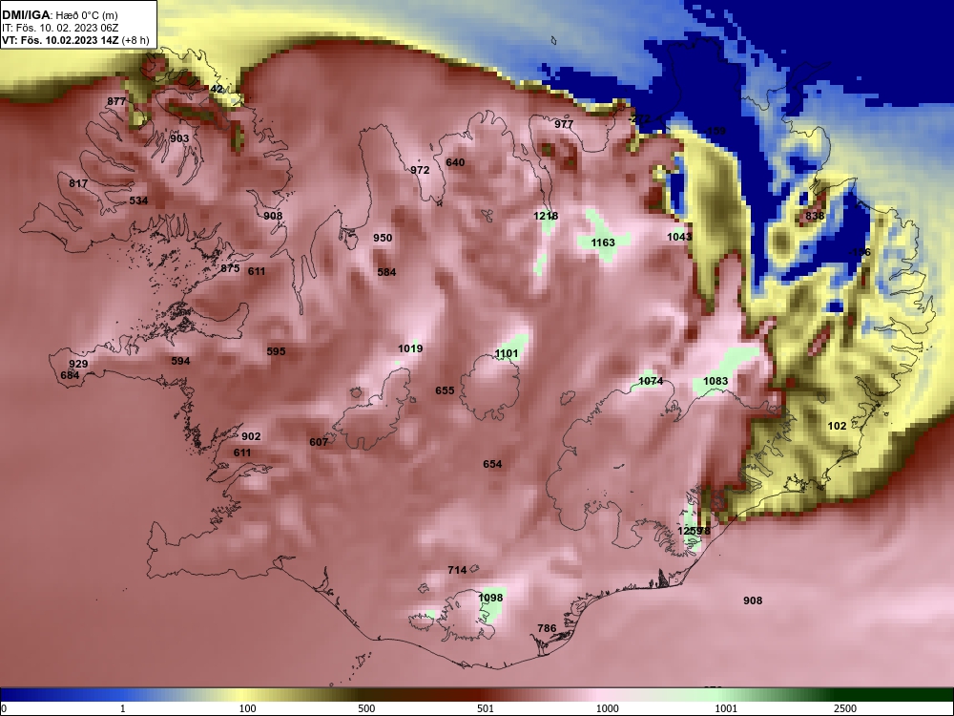Click the 1218 value on the map

(x=546, y=216)
